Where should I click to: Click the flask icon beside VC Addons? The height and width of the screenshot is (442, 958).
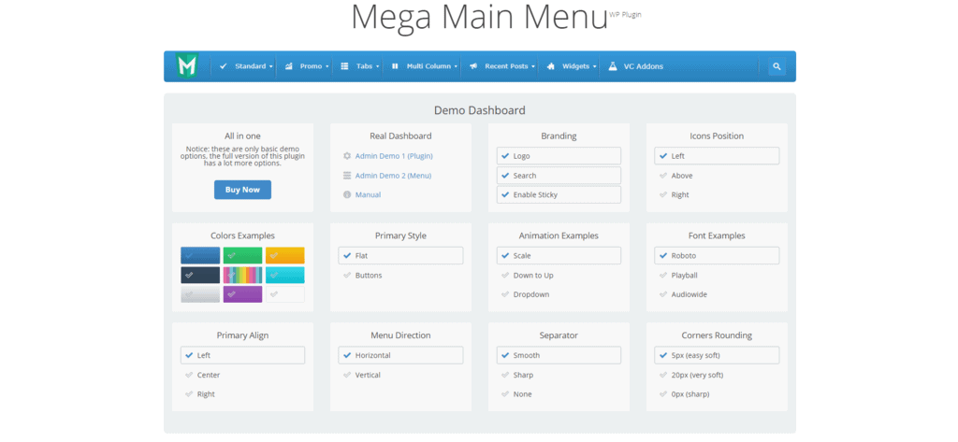(612, 66)
